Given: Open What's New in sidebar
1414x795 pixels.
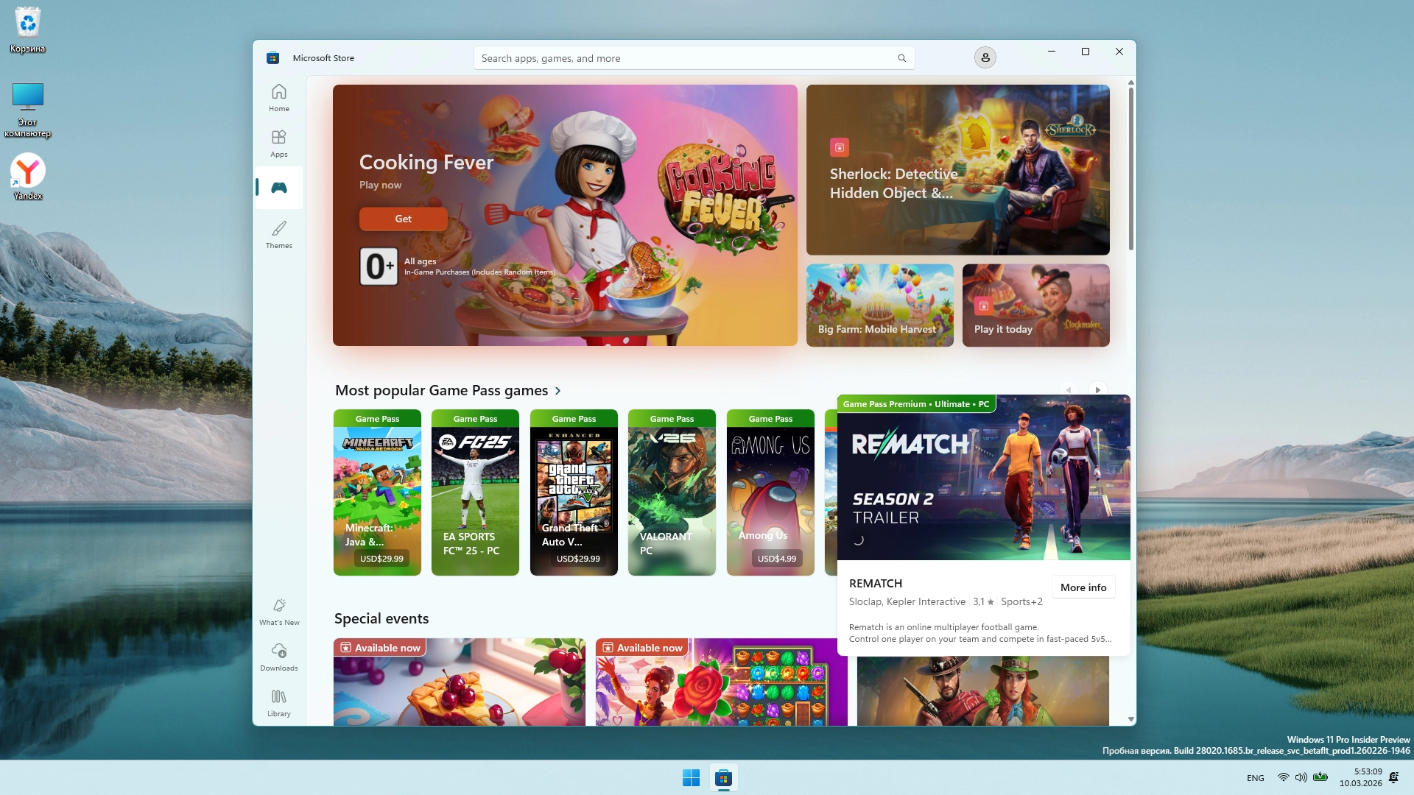Looking at the screenshot, I should click(278, 611).
